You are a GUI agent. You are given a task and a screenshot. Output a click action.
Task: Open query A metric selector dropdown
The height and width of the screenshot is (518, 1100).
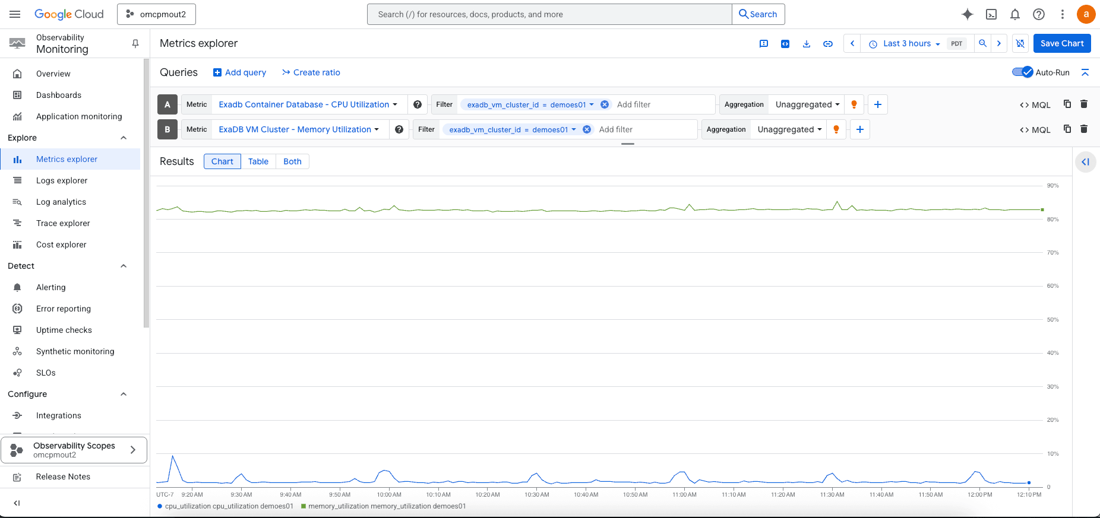point(308,104)
